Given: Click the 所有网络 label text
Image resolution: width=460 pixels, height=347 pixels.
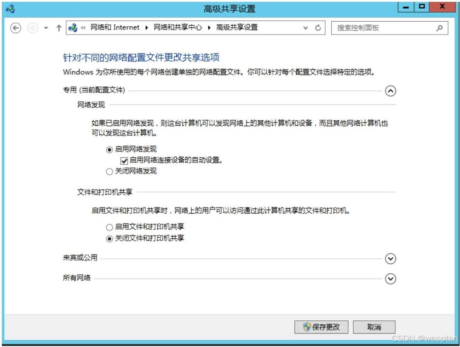Looking at the screenshot, I should (76, 278).
